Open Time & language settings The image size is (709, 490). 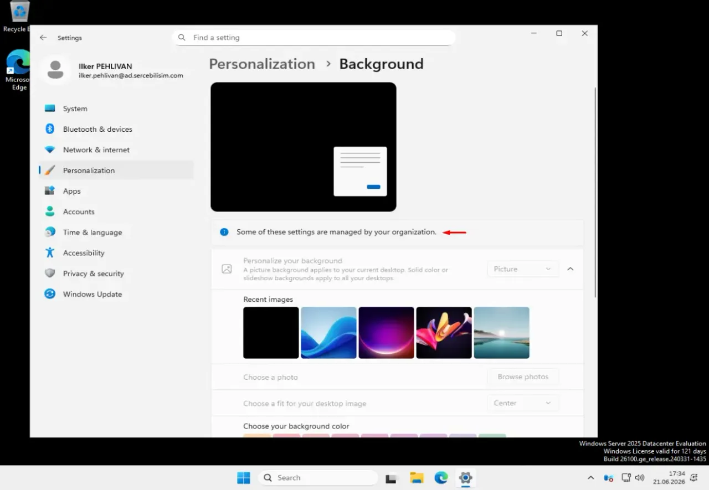(116, 232)
